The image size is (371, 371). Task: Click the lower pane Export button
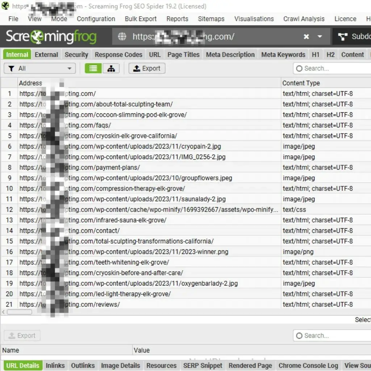(x=22, y=335)
